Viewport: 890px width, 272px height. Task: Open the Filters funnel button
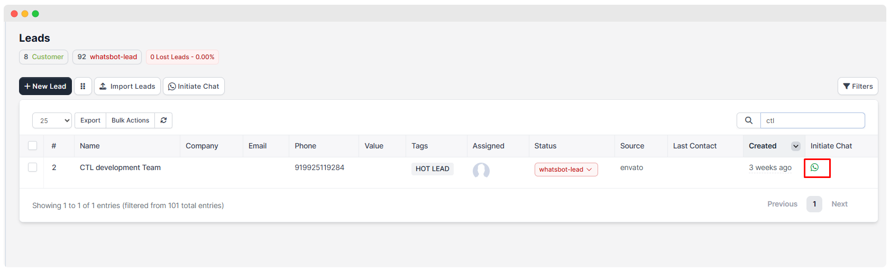[857, 86]
